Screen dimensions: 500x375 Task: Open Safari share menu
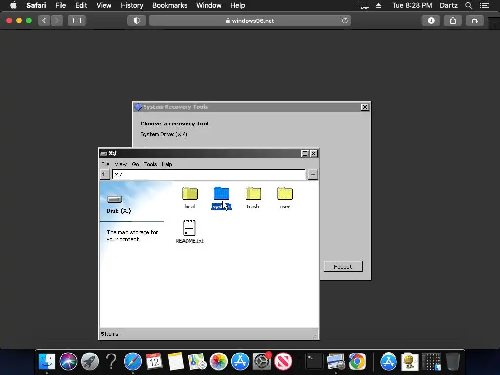click(x=453, y=21)
